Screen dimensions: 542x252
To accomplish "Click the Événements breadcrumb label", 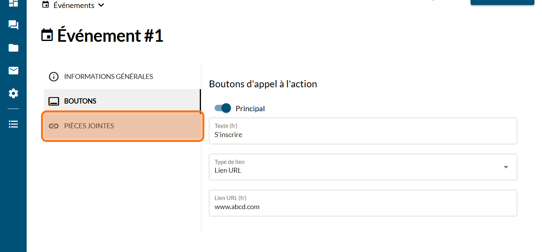I will [74, 5].
